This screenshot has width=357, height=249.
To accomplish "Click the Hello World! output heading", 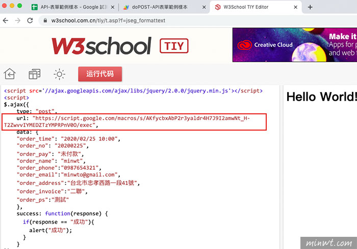I will coord(321,97).
